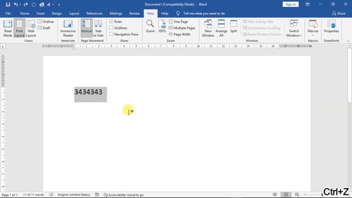This screenshot has width=352, height=198.
Task: Split the document window
Action: (233, 26)
